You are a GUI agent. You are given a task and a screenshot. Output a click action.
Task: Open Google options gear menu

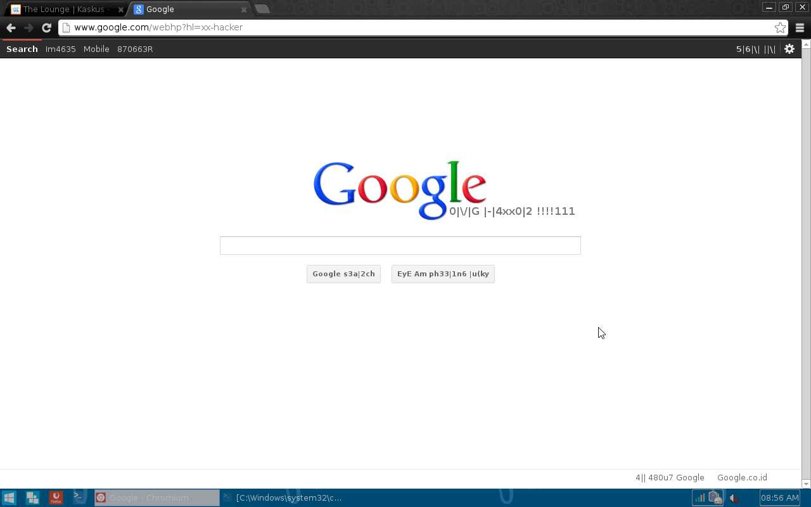(x=789, y=49)
